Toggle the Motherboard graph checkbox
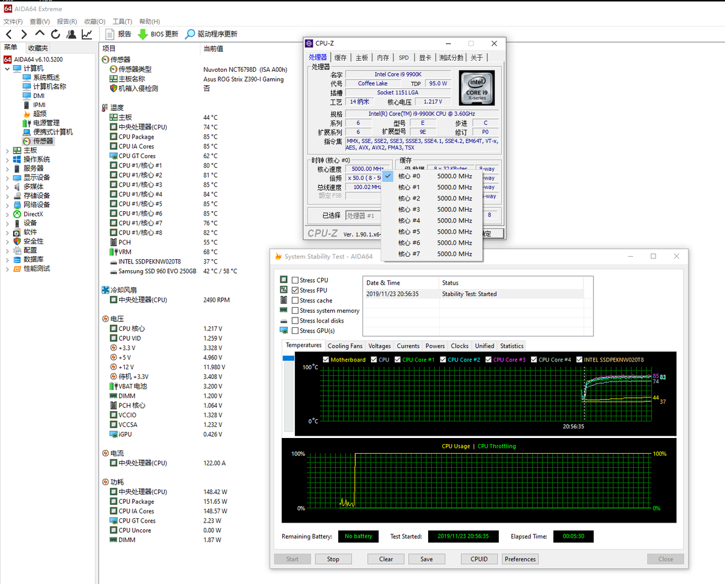 coord(326,360)
